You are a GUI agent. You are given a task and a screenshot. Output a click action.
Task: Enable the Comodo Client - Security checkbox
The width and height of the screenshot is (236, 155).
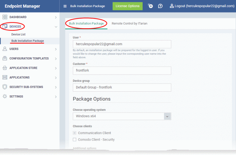coord(75,139)
